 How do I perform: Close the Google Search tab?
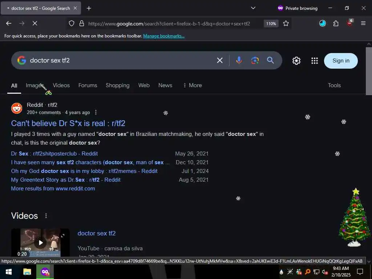75,8
